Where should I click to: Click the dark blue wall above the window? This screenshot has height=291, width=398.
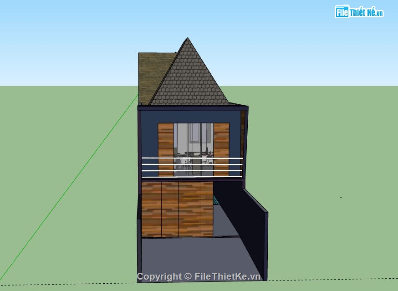(x=190, y=116)
